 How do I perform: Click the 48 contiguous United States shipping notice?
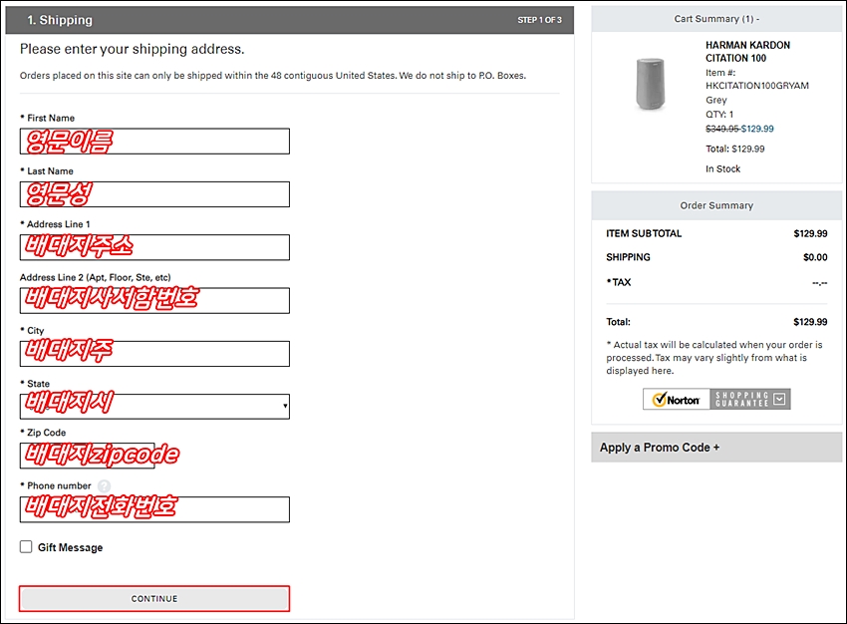point(273,76)
